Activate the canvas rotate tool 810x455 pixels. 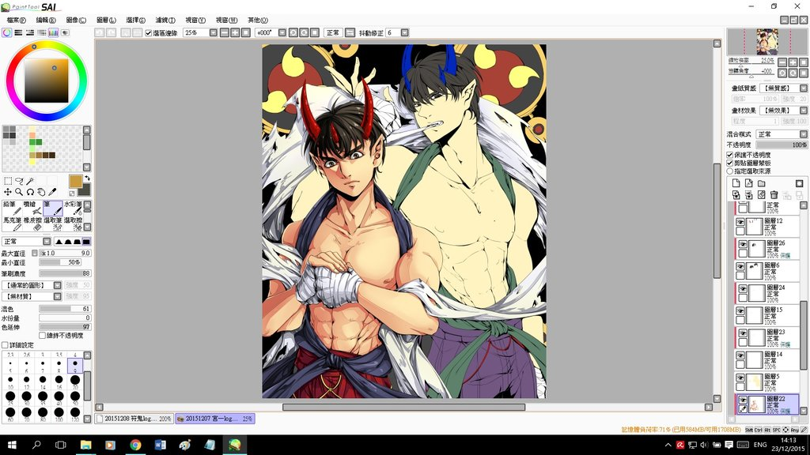coord(31,192)
